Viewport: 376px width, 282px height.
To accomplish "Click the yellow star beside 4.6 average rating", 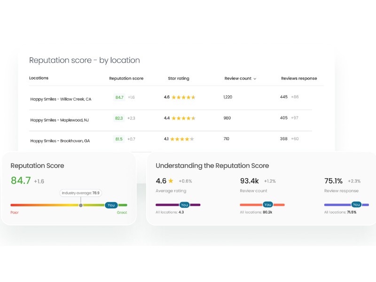I will (171, 181).
